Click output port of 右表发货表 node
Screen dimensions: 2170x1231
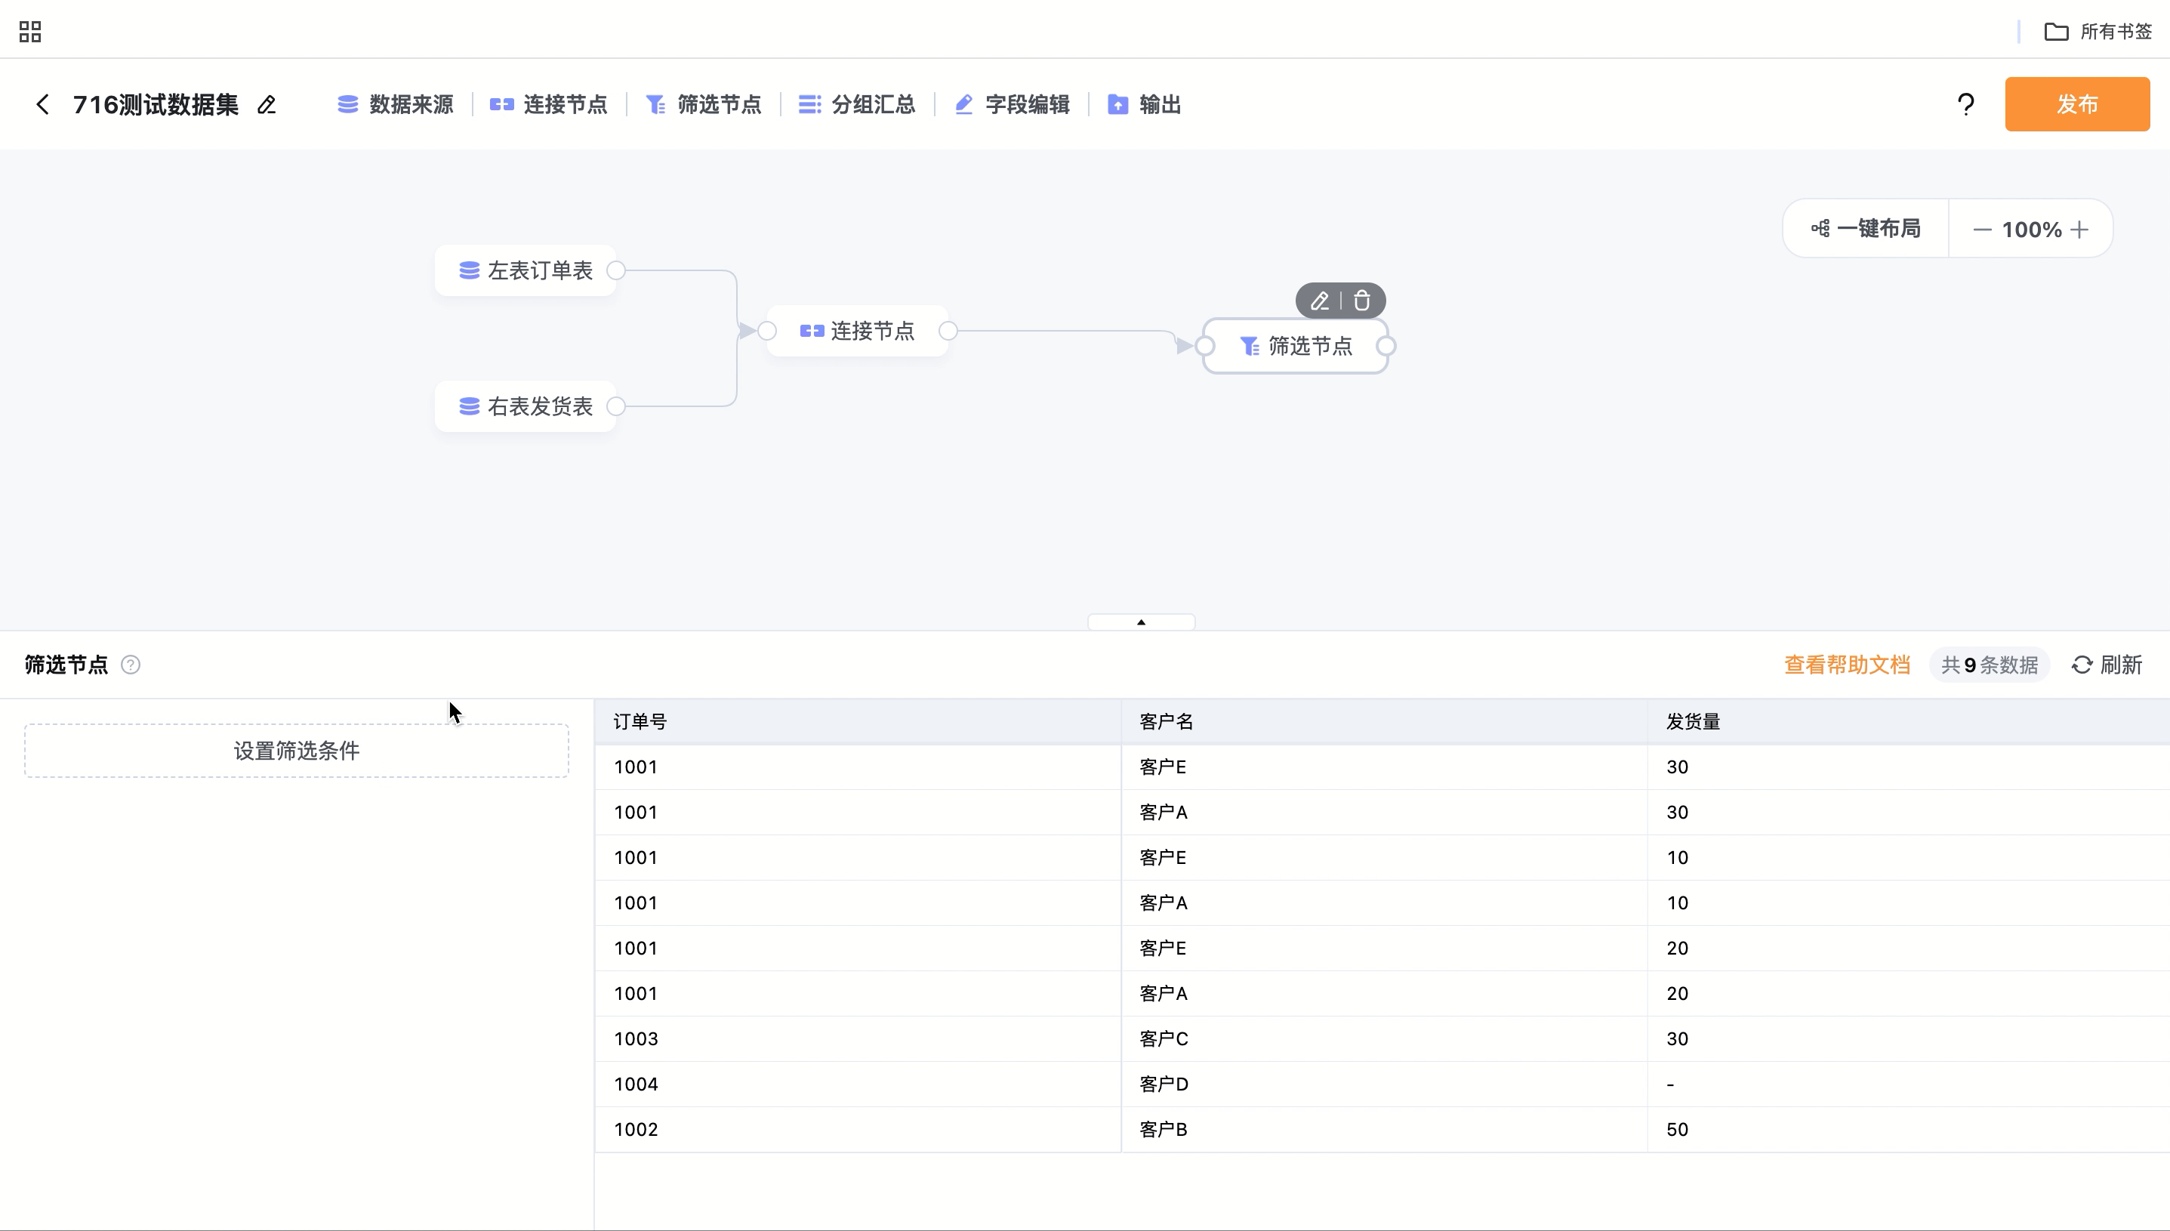pos(616,406)
